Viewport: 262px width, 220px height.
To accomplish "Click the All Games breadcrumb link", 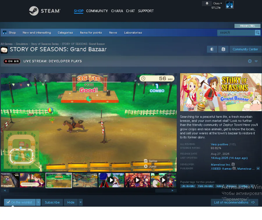I will point(6,44).
